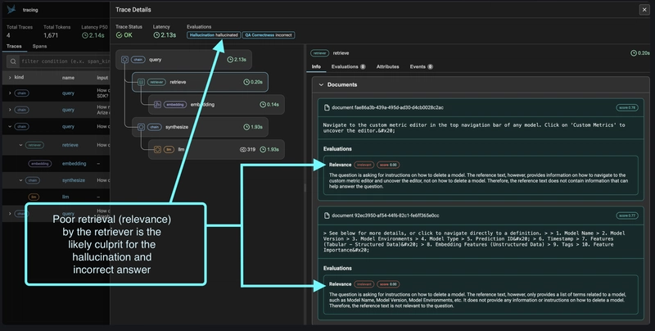655x331 pixels.
Task: Click the file icon for document 92ec3950
Action: coord(327,215)
